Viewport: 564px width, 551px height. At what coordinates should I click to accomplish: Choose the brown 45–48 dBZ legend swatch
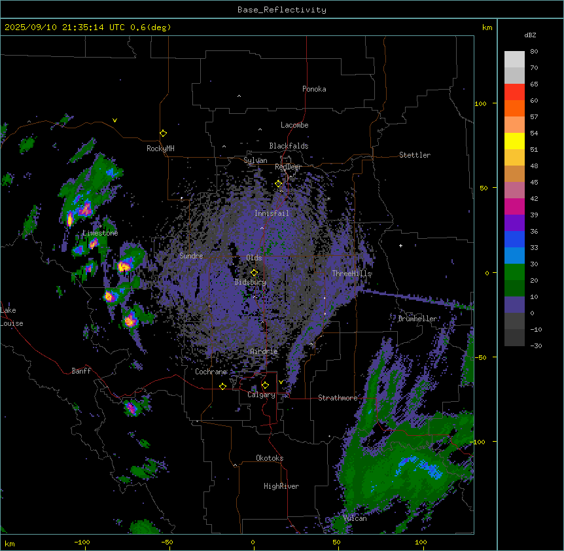click(x=514, y=173)
